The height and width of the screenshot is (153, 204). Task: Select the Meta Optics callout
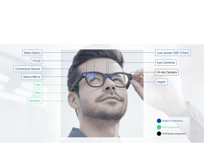pos(32,53)
